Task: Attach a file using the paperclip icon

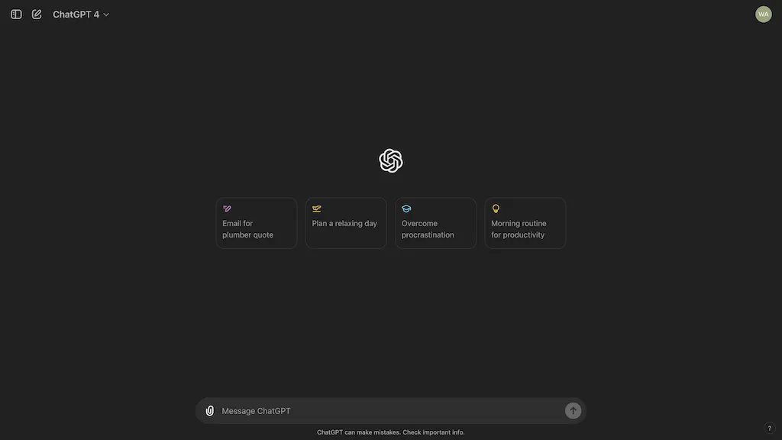Action: 210,410
